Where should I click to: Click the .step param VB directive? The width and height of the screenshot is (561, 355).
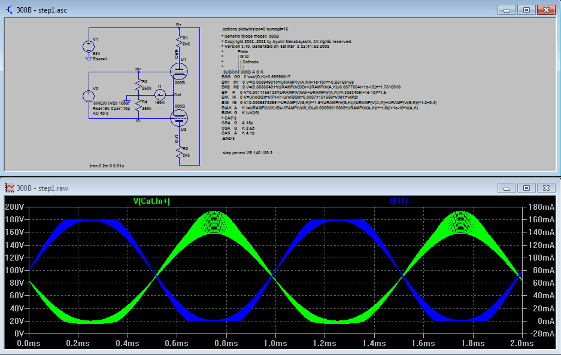247,153
